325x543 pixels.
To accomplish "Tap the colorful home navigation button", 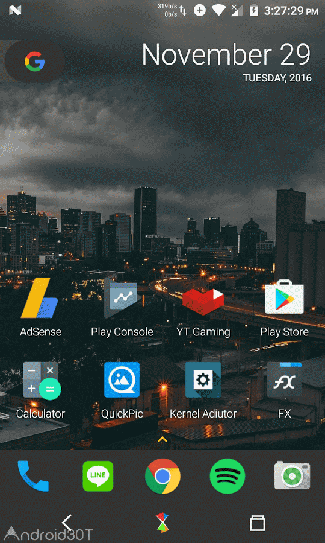I will coord(162,522).
